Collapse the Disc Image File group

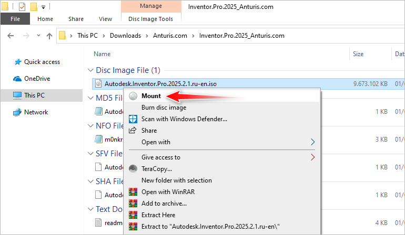90,70
